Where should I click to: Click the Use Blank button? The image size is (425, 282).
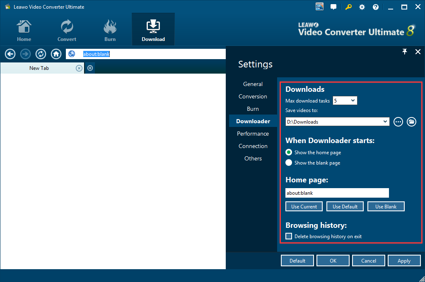386,206
